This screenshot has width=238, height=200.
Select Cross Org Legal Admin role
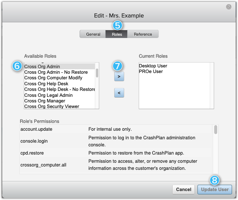pos(59,95)
